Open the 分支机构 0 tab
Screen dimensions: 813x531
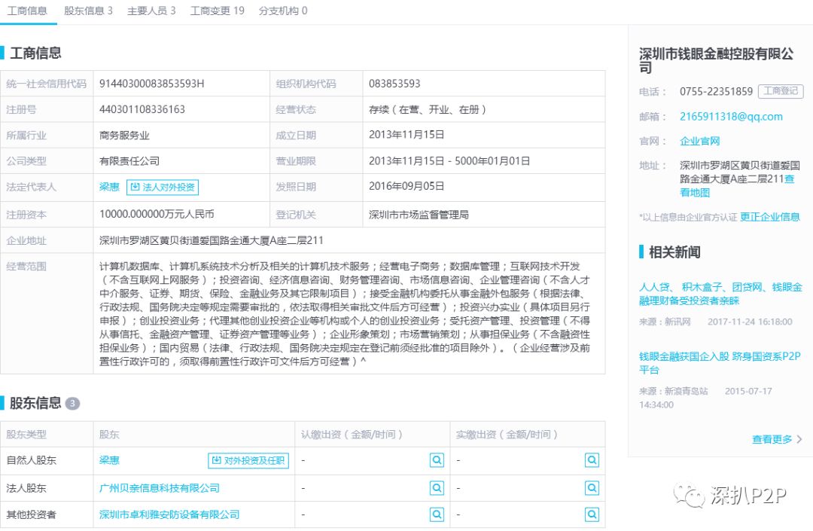pyautogui.click(x=283, y=11)
